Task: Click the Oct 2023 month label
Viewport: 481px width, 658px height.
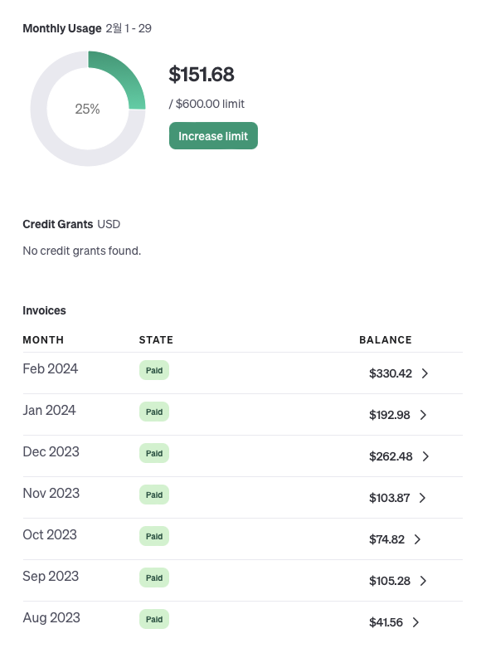Action: (x=50, y=534)
